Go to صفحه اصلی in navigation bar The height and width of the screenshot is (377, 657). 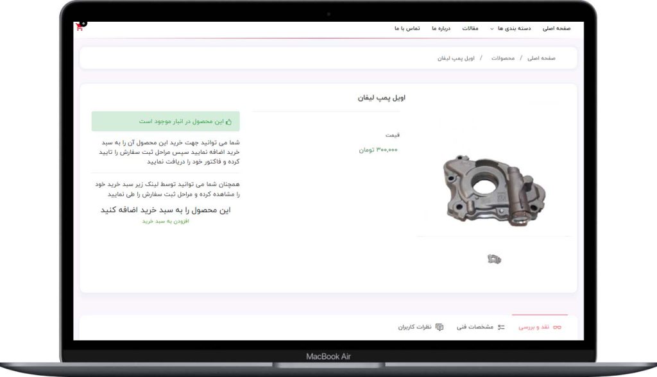pos(556,28)
